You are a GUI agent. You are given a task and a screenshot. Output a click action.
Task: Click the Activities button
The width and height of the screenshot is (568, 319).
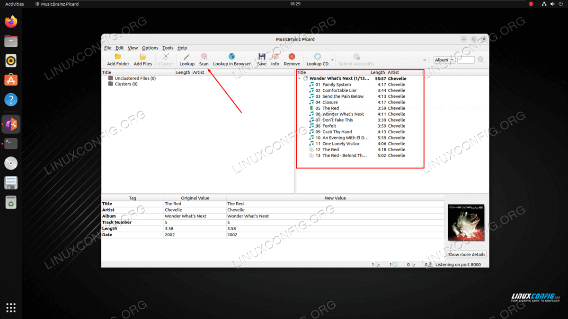point(14,4)
